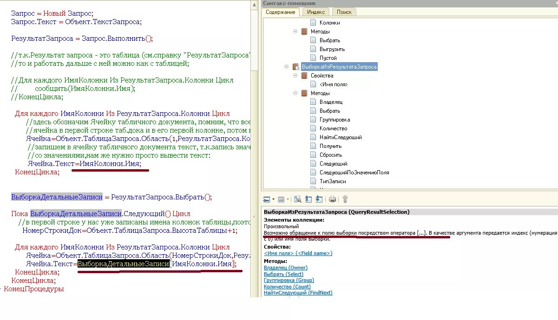
Task: Open the НайтиСледующий (FindNext) link
Action: tap(298, 293)
